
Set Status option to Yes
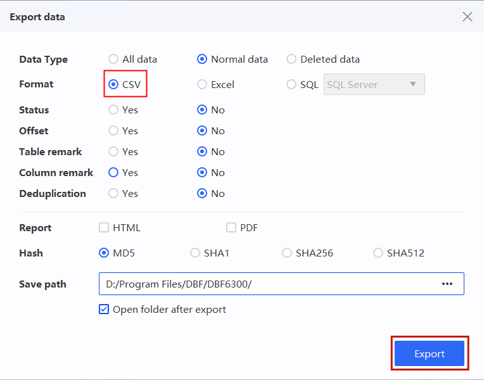coord(113,110)
